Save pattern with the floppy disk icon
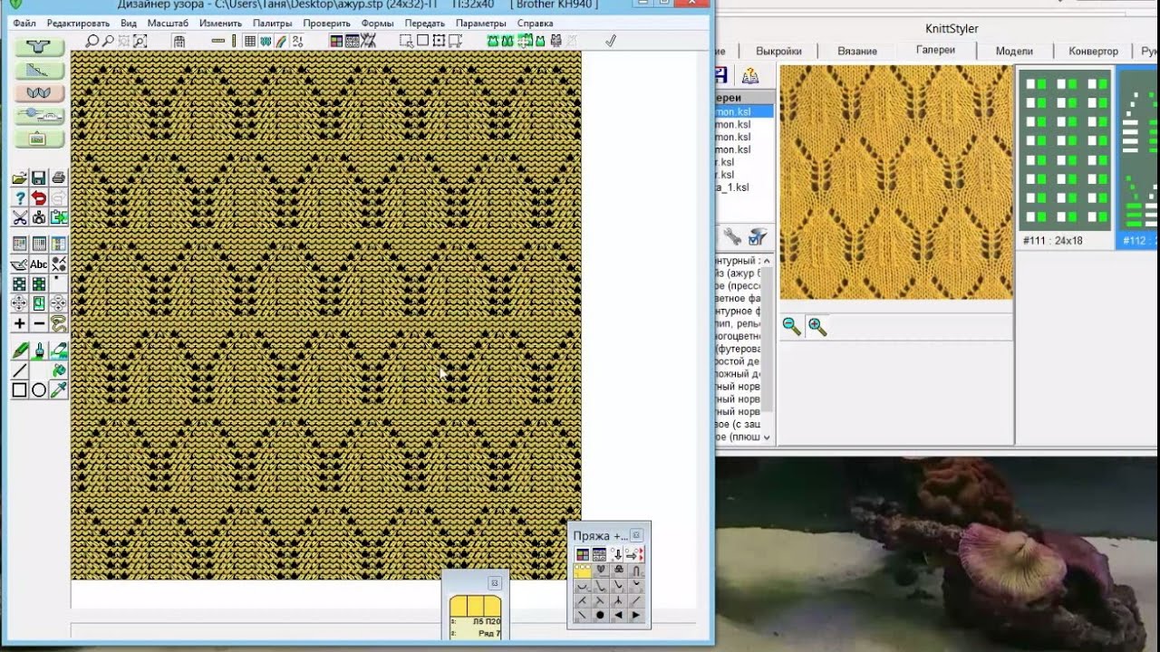 pos(39,178)
